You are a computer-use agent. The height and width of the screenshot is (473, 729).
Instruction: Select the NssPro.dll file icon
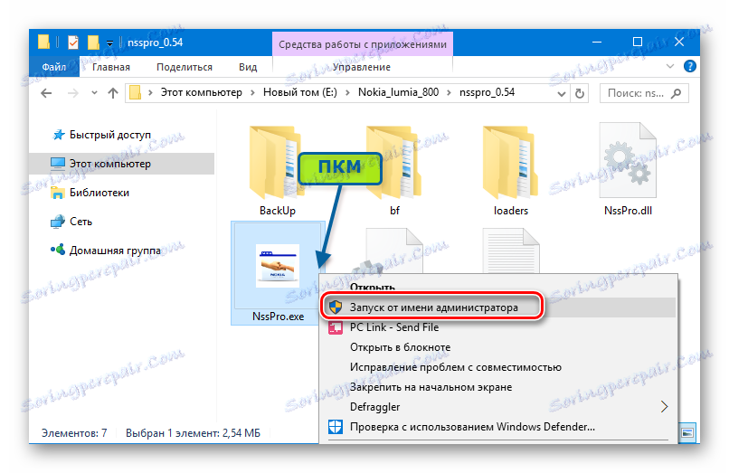pos(628,160)
